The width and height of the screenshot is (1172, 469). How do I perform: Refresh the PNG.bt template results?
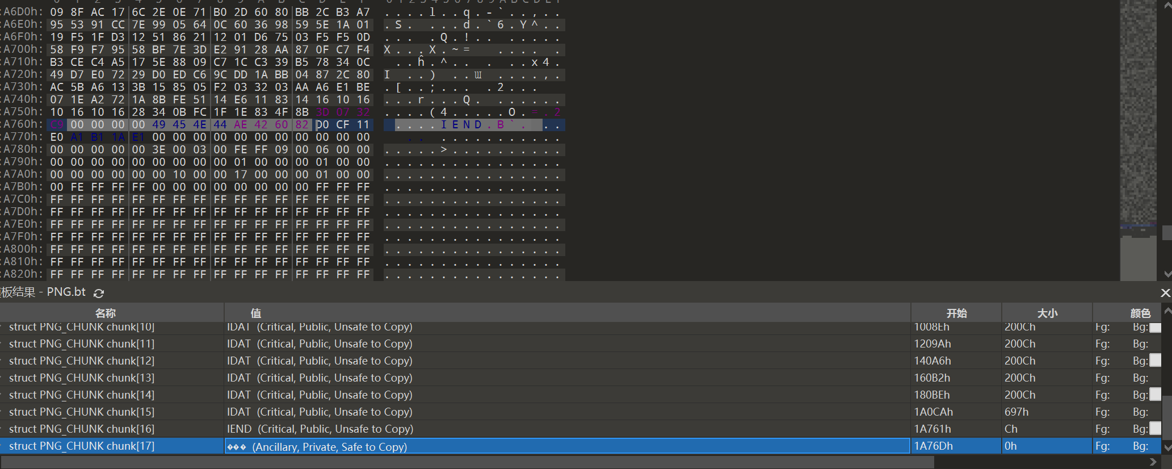tap(99, 293)
